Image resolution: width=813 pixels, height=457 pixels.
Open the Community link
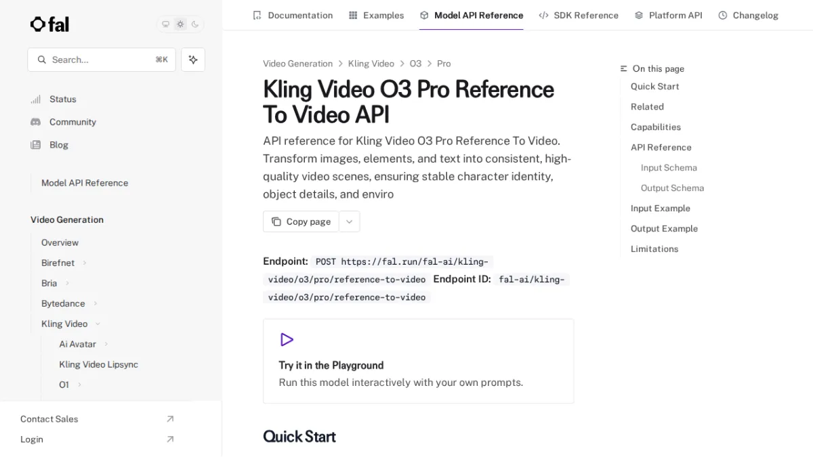[72, 122]
